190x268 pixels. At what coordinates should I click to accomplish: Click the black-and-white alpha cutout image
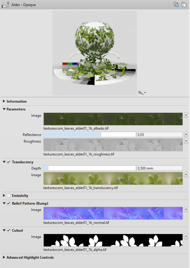click(x=113, y=240)
